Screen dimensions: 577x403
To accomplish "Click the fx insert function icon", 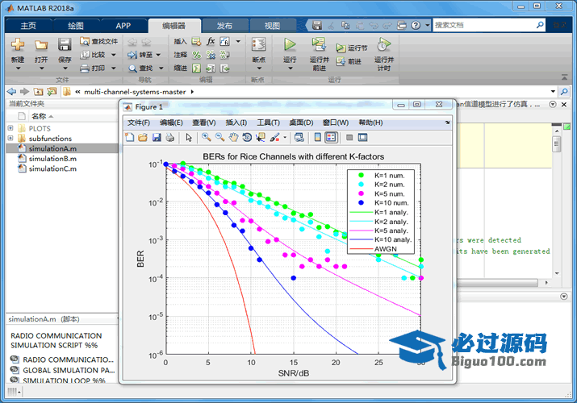I will [211, 41].
